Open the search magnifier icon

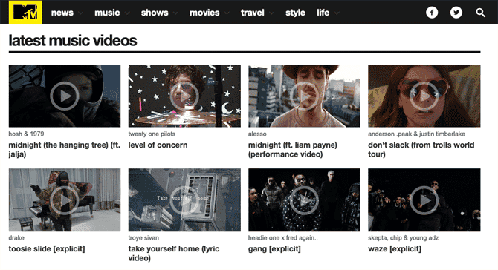tap(480, 13)
